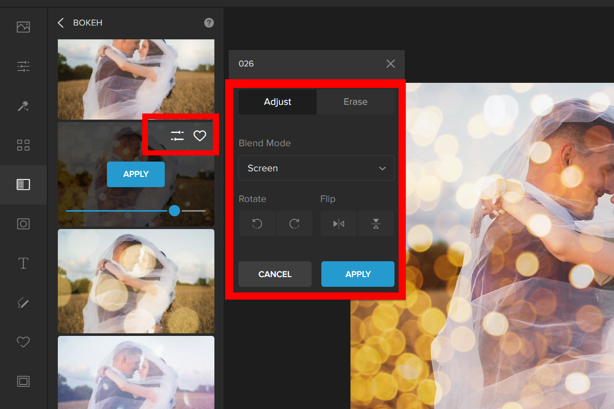Expand the Blend Mode dropdown showing Screen
The image size is (614, 409).
(316, 168)
